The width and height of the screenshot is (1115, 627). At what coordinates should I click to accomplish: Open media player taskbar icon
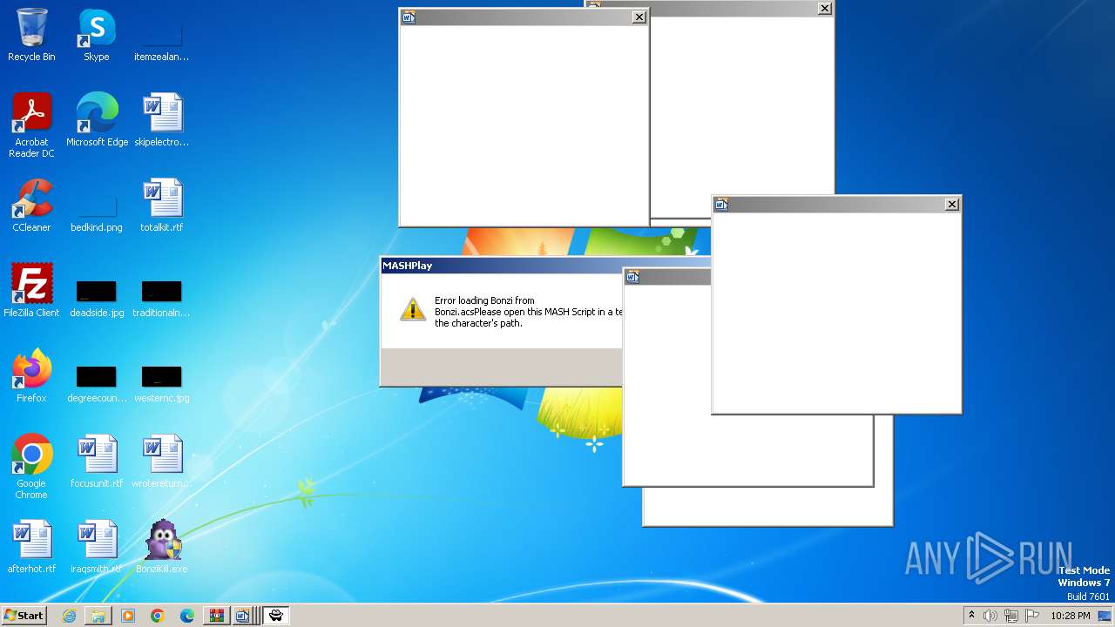128,616
